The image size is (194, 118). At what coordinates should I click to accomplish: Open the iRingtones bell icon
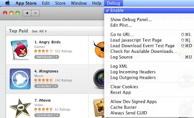[20, 79]
